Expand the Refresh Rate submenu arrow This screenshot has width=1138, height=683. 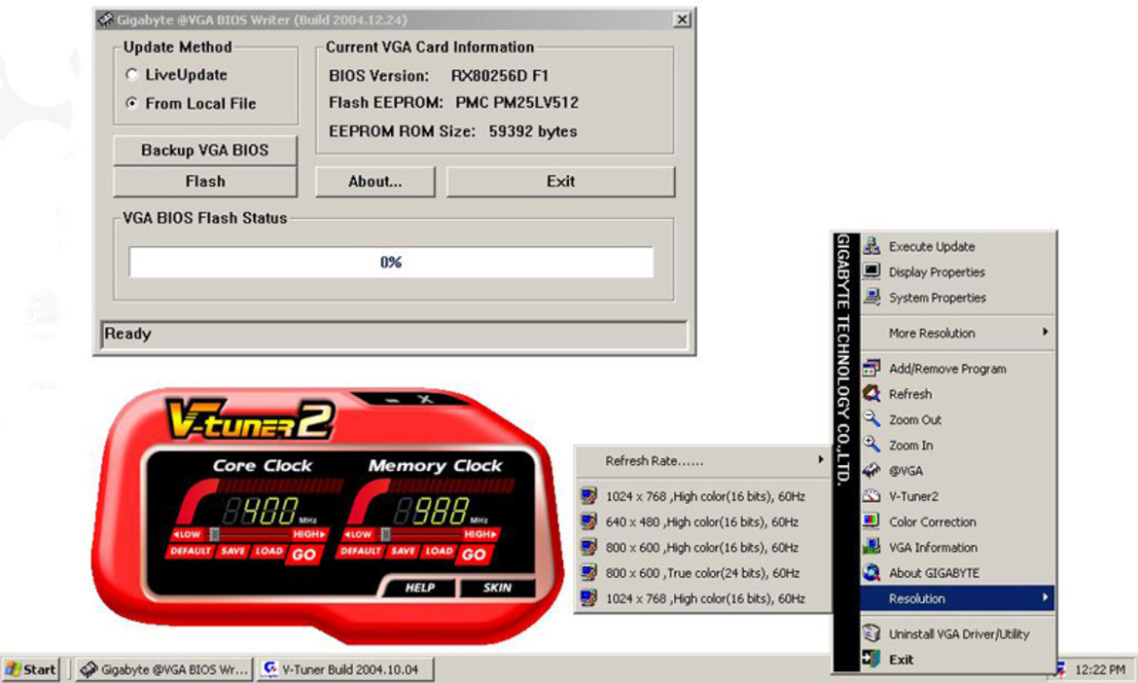pyautogui.click(x=820, y=459)
